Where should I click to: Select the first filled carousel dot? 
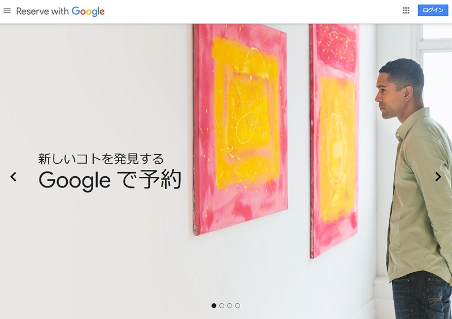coord(214,305)
